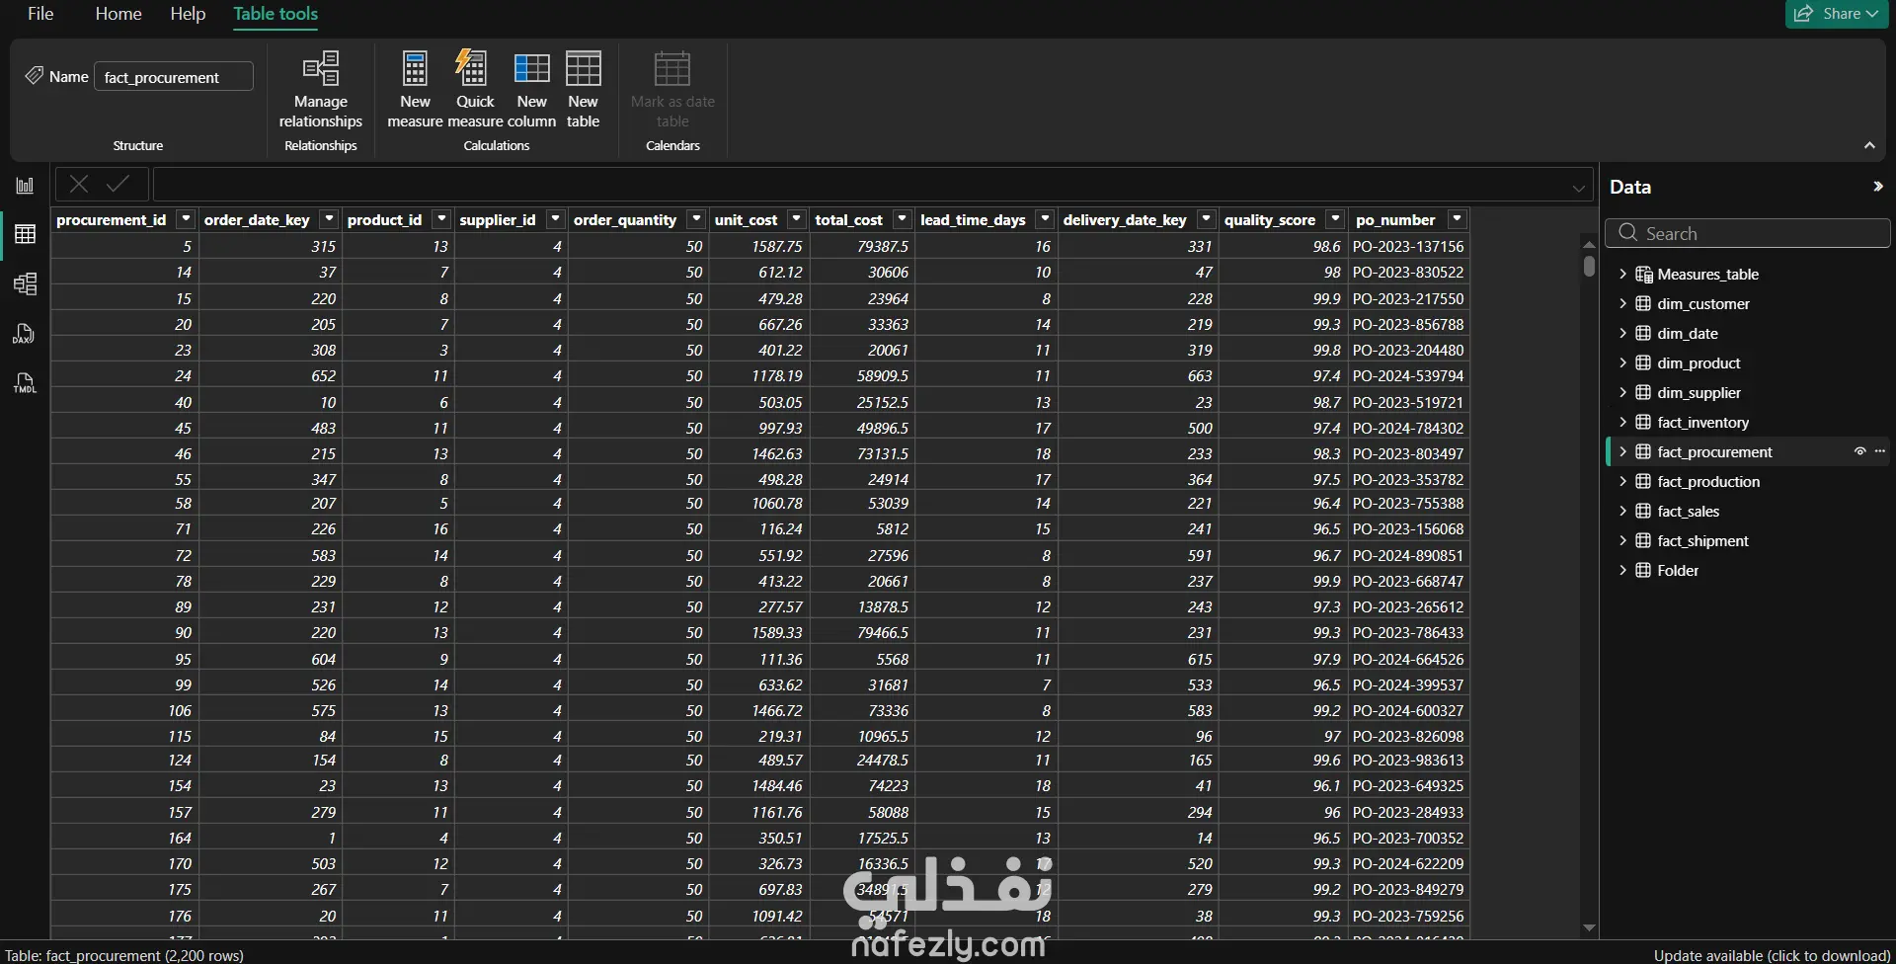Switch to the Home tab
The height and width of the screenshot is (964, 1896).
pyautogui.click(x=118, y=14)
